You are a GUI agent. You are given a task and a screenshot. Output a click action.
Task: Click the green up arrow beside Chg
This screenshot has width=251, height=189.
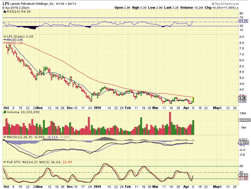237,8
